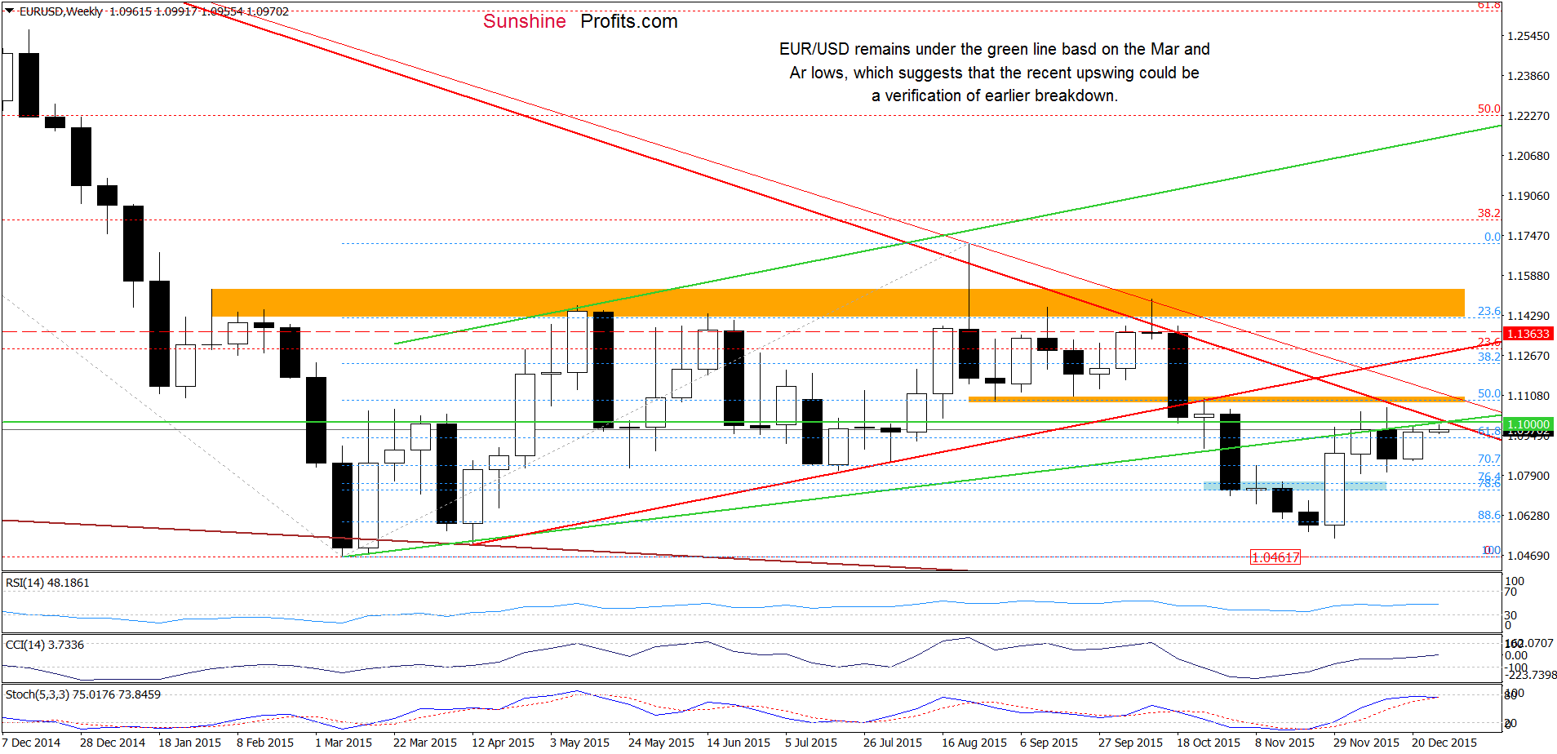This screenshot has width=1557, height=754.
Task: Click the -223.7398 CCI scale value
Action: click(x=1530, y=675)
